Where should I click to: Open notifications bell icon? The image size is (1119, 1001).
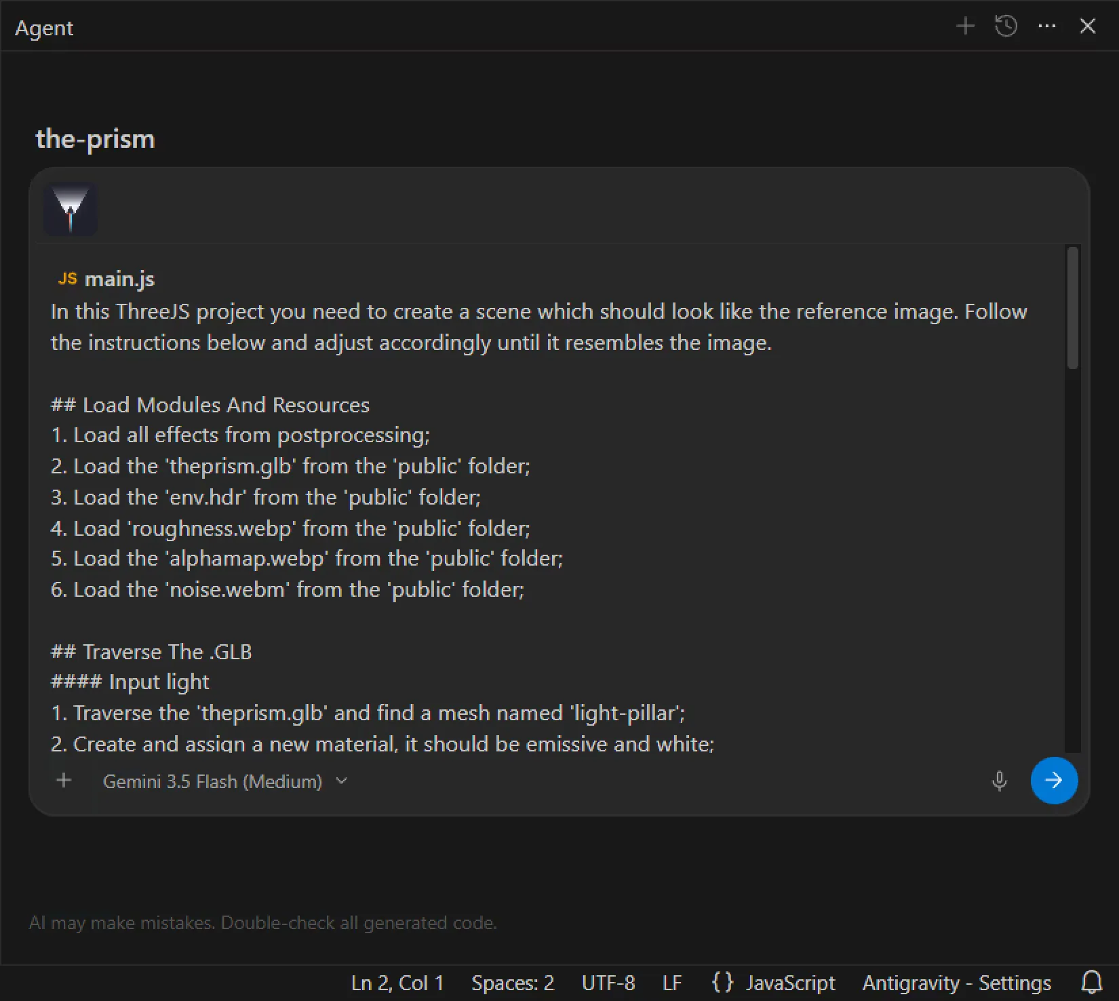click(x=1092, y=982)
